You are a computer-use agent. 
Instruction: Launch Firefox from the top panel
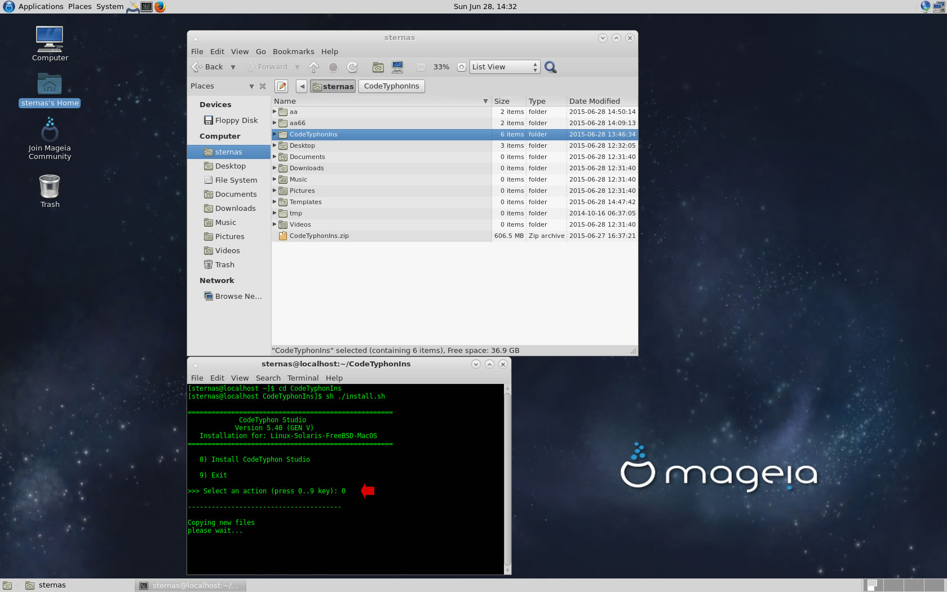click(160, 7)
